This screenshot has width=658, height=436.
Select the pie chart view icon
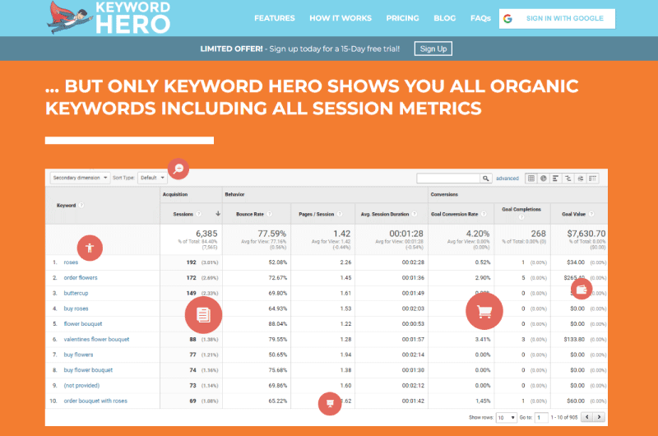click(544, 179)
